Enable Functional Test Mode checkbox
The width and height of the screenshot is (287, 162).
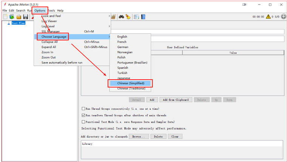(x=83, y=122)
